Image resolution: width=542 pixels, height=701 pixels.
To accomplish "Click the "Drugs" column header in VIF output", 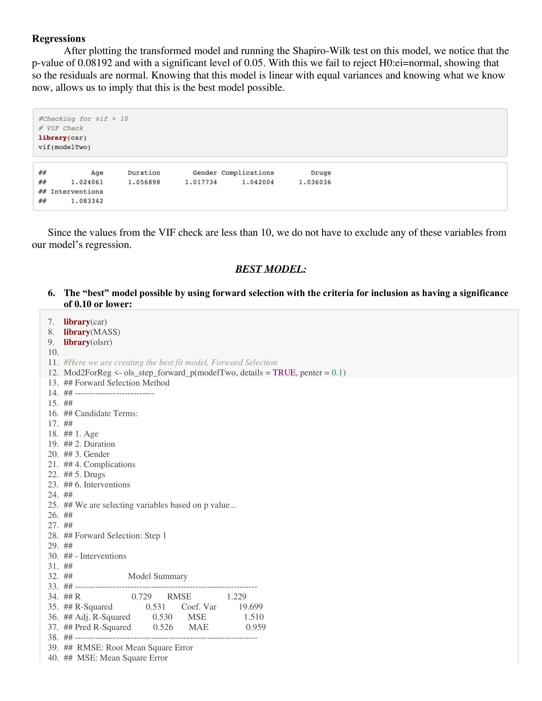I will [321, 173].
